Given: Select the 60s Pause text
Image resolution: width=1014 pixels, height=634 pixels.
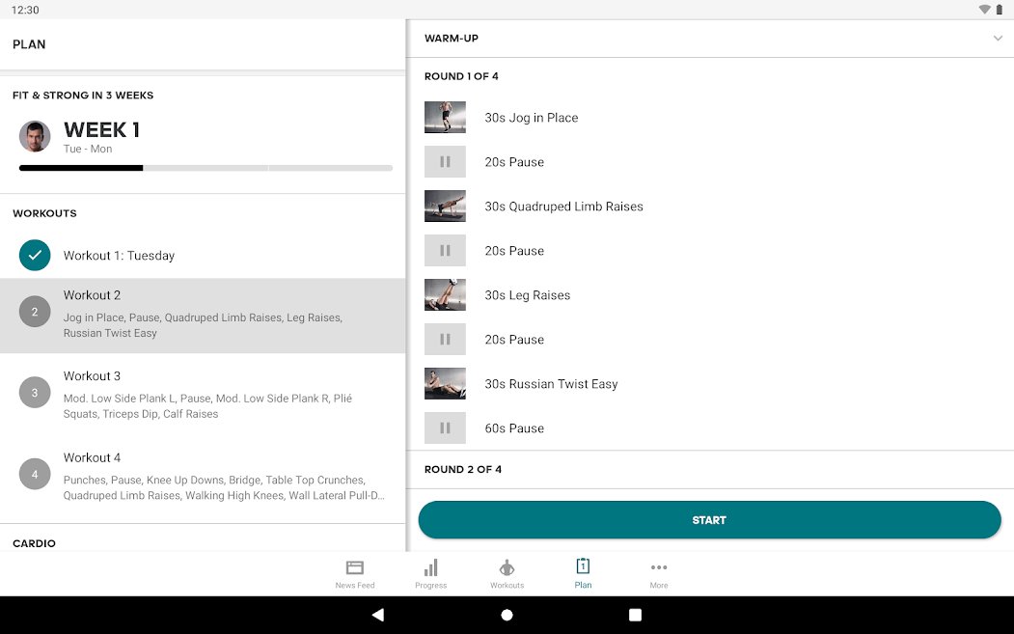Looking at the screenshot, I should [x=514, y=428].
